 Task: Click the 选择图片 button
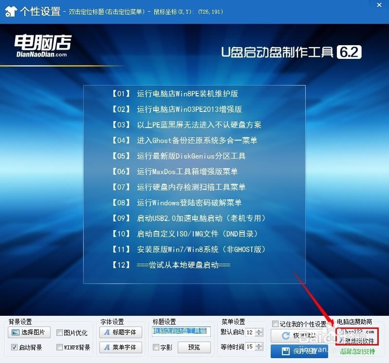[x=29, y=332]
